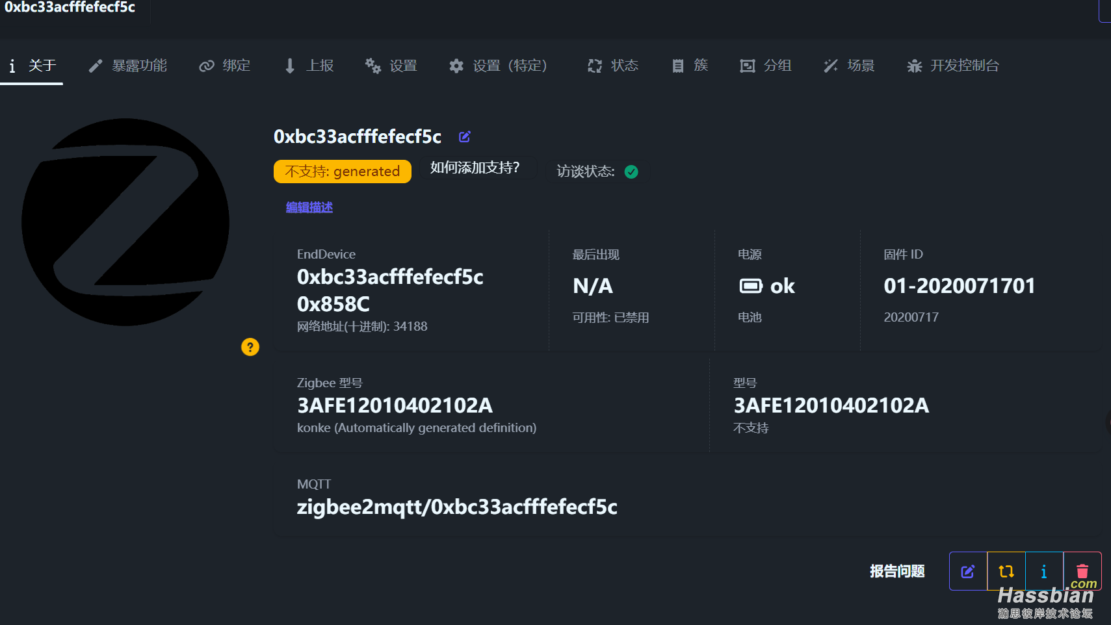Viewport: 1111px width, 625px height.
Task: Click the pencil icon beside the device name heading
Action: [464, 136]
